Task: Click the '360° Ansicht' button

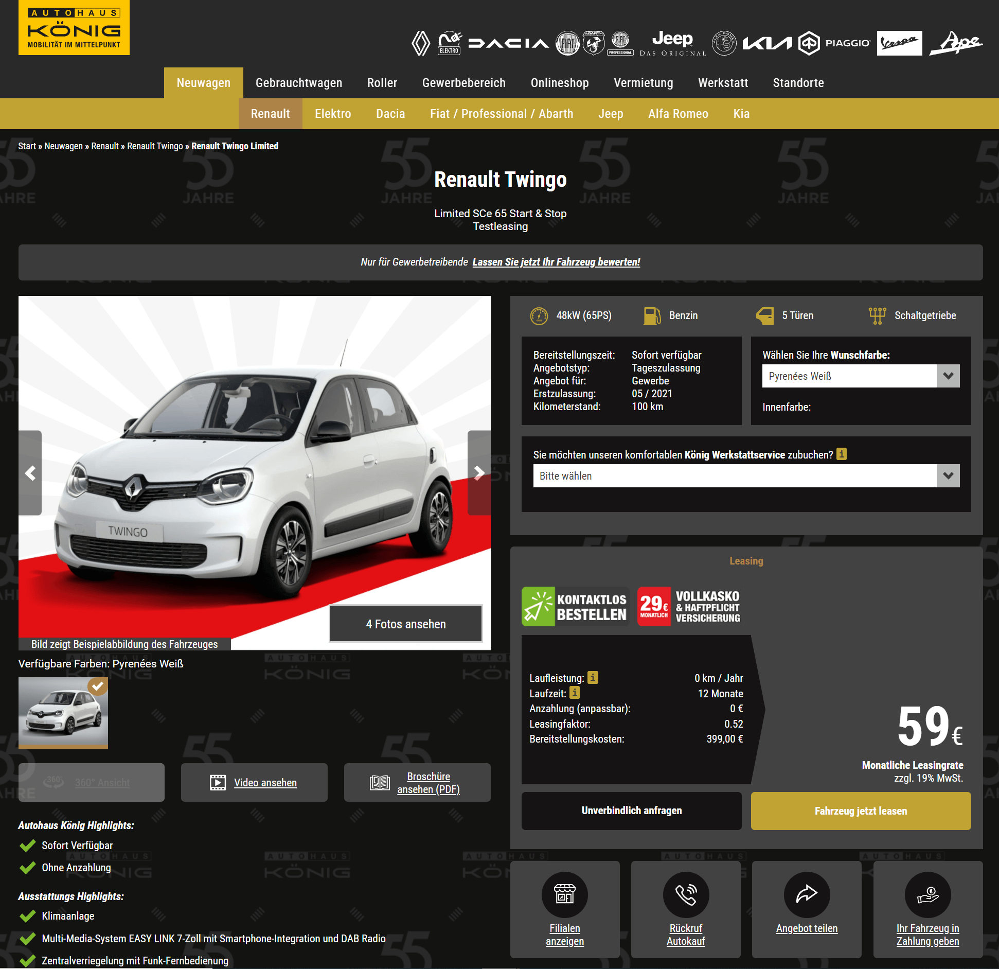Action: tap(92, 782)
